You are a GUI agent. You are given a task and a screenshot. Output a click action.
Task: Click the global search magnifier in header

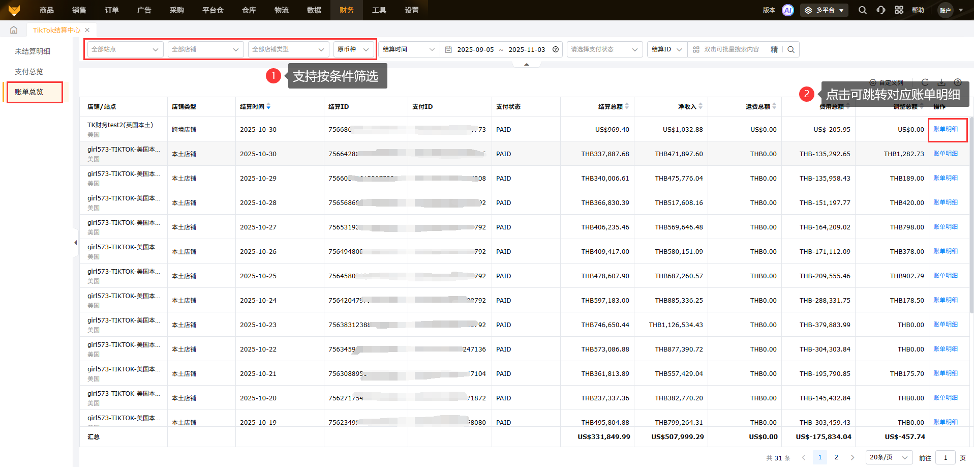click(x=862, y=10)
